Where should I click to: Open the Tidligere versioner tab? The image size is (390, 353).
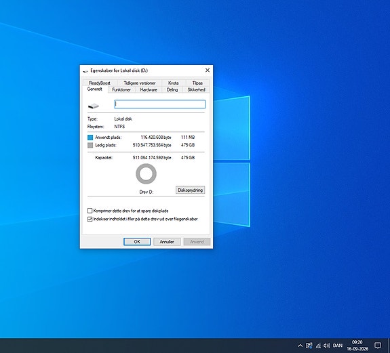140,83
